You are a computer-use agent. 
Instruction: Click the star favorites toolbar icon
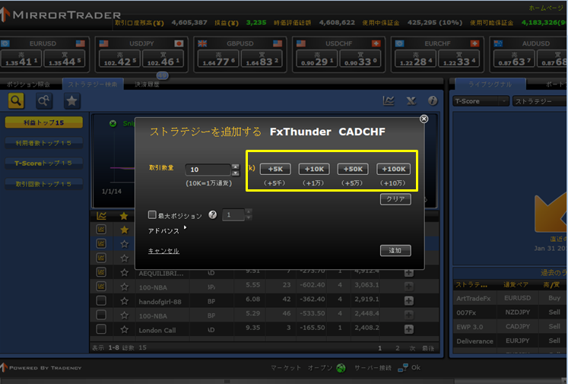(71, 100)
